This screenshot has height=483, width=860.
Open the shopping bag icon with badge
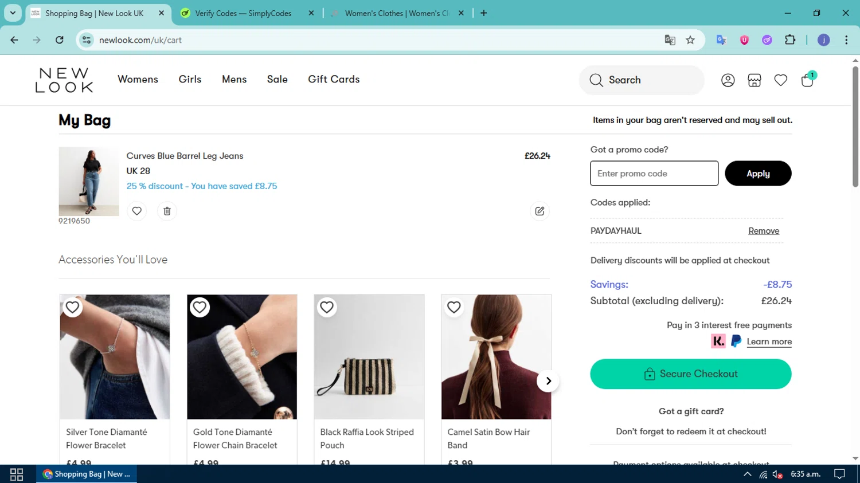pos(808,80)
